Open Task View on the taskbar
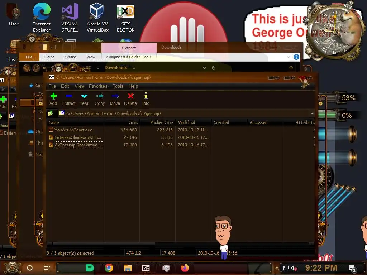 47,268
